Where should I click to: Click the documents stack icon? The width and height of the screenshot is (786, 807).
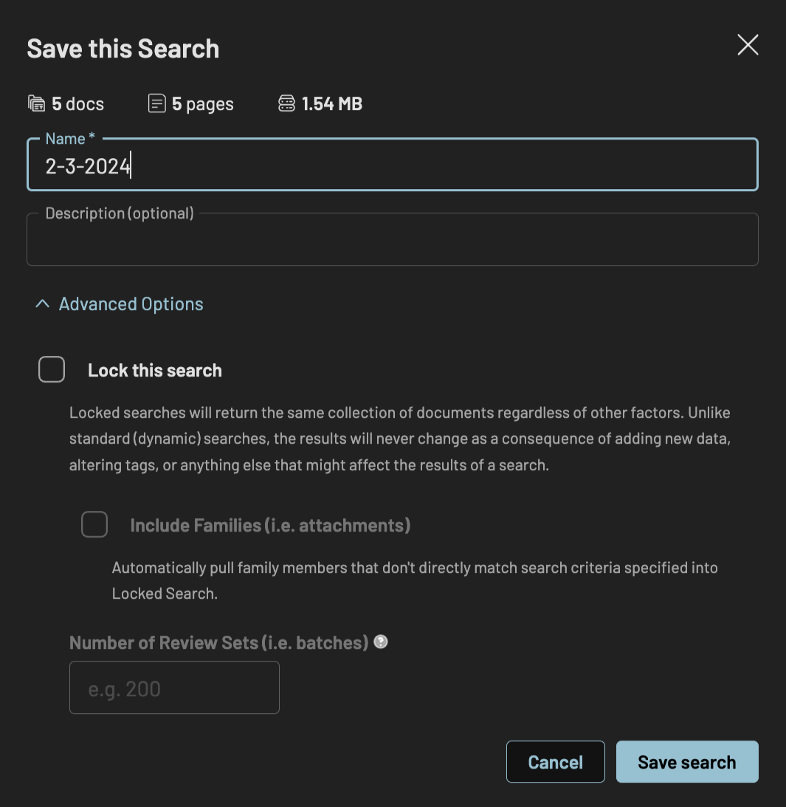point(36,103)
